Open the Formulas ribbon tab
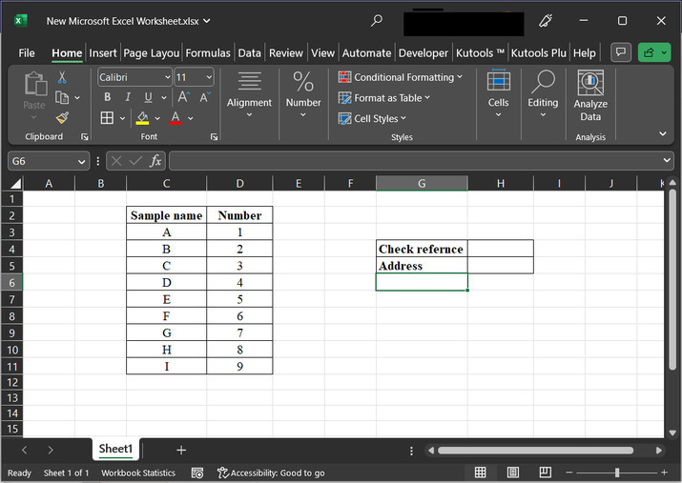 pyautogui.click(x=208, y=53)
